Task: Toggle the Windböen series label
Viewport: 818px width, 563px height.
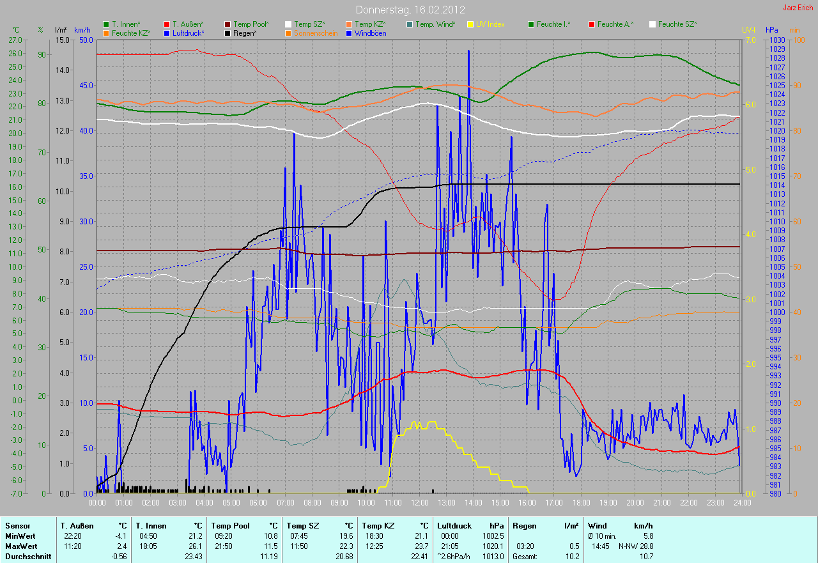Action: click(x=370, y=33)
